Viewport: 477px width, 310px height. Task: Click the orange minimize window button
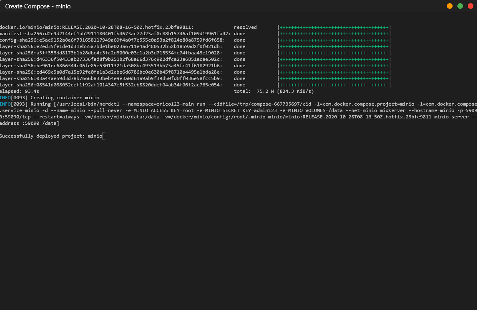450,6
